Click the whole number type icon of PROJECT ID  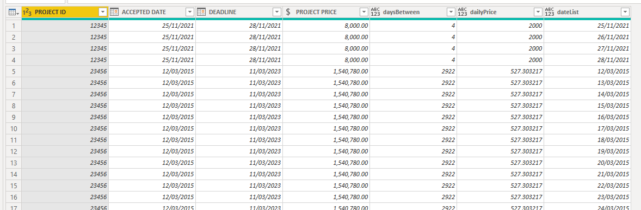[x=27, y=13]
